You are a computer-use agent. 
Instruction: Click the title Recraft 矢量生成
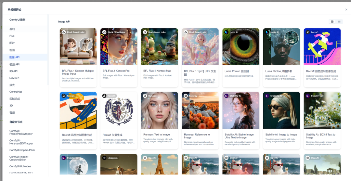point(112,135)
